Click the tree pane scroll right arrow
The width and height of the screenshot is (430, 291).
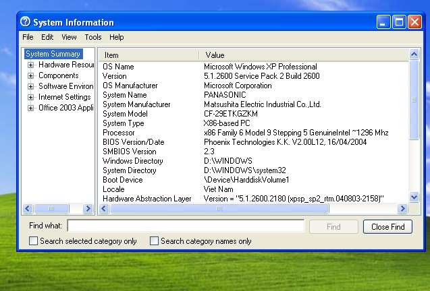tap(88, 209)
